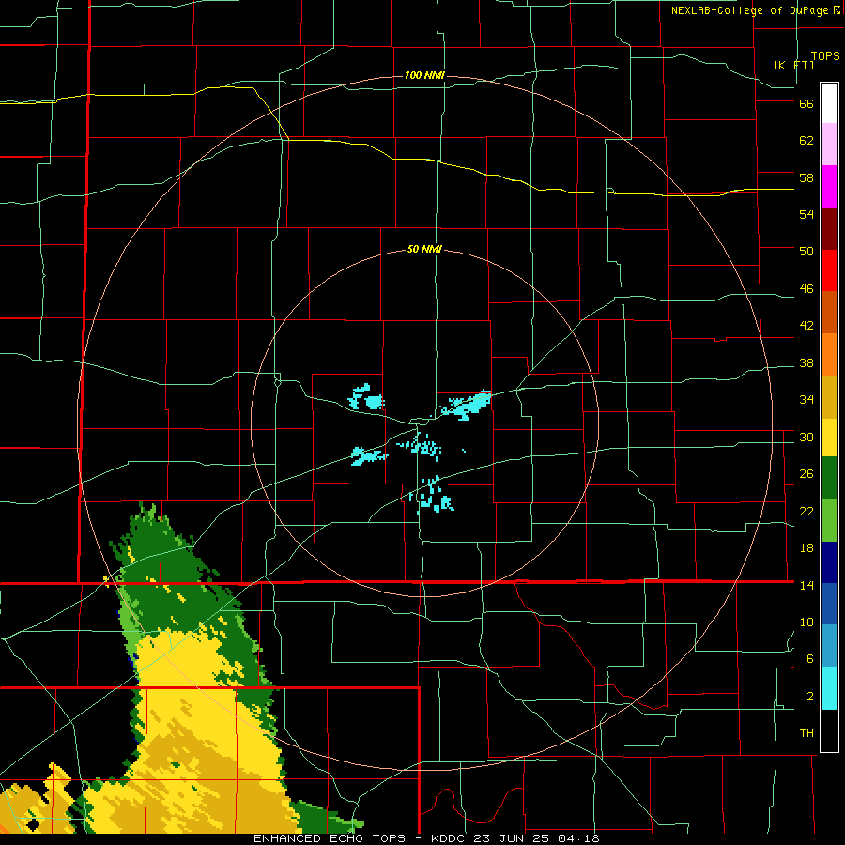Click the 46 legend scale value
The image size is (845, 845).
pyautogui.click(x=807, y=289)
